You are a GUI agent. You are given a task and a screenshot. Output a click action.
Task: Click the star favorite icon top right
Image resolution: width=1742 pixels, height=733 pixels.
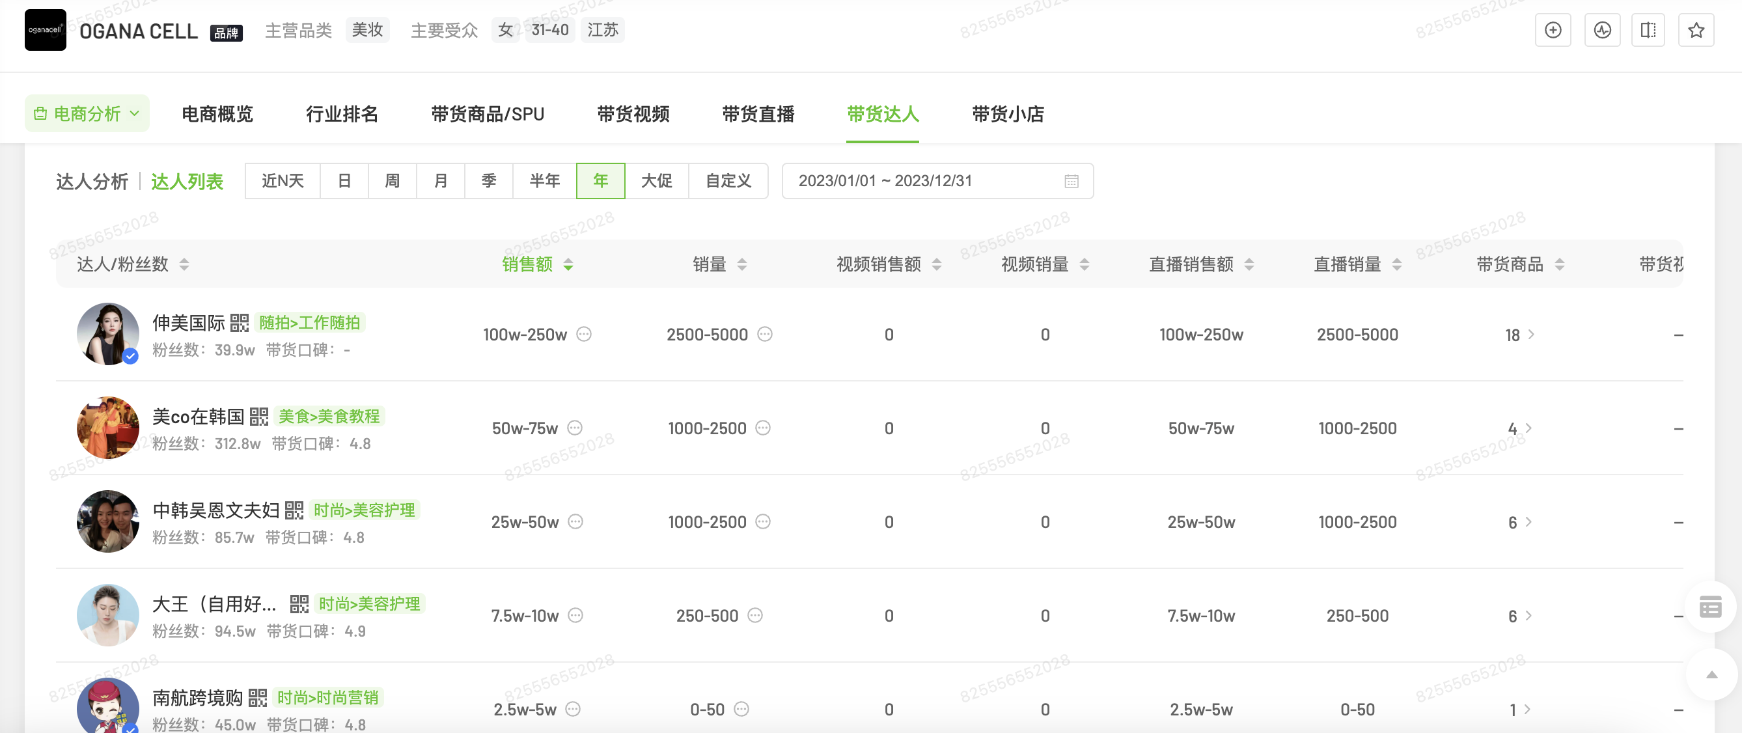coord(1695,31)
